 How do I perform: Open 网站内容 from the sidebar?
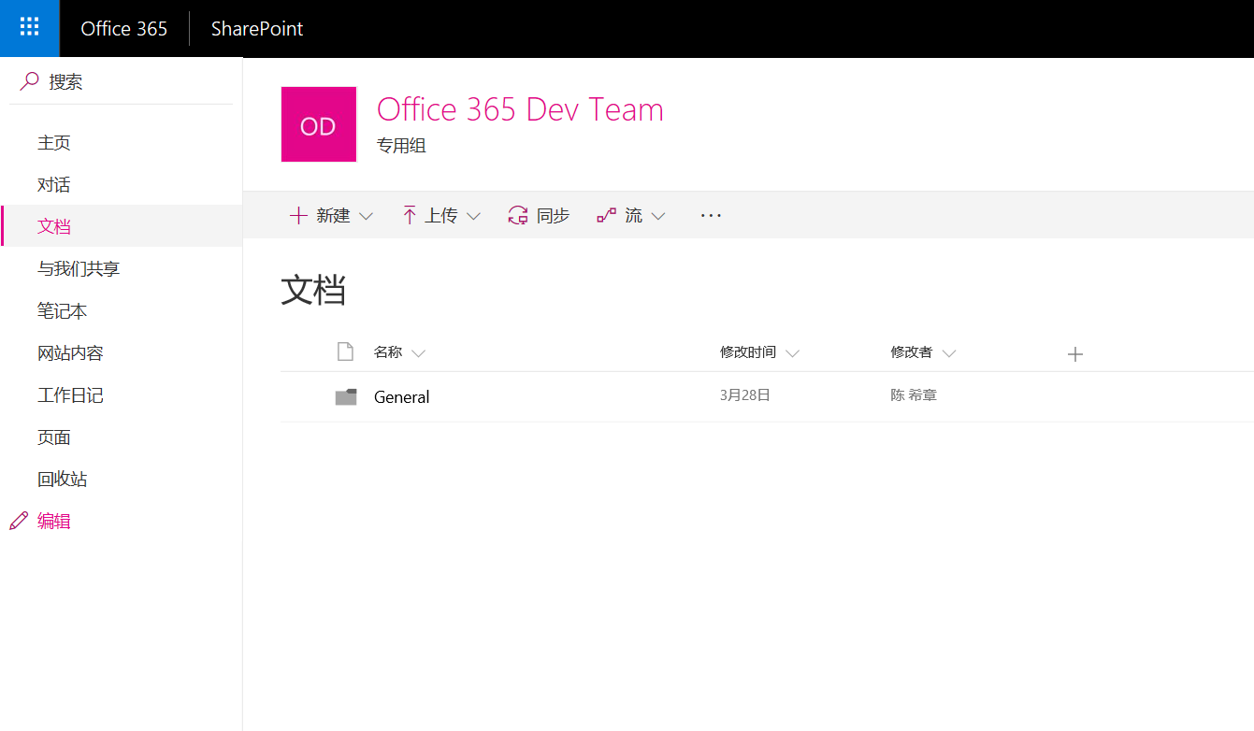72,352
